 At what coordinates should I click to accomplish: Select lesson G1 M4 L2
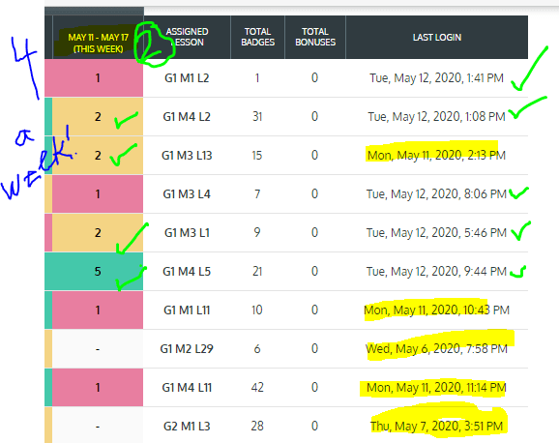click(187, 117)
